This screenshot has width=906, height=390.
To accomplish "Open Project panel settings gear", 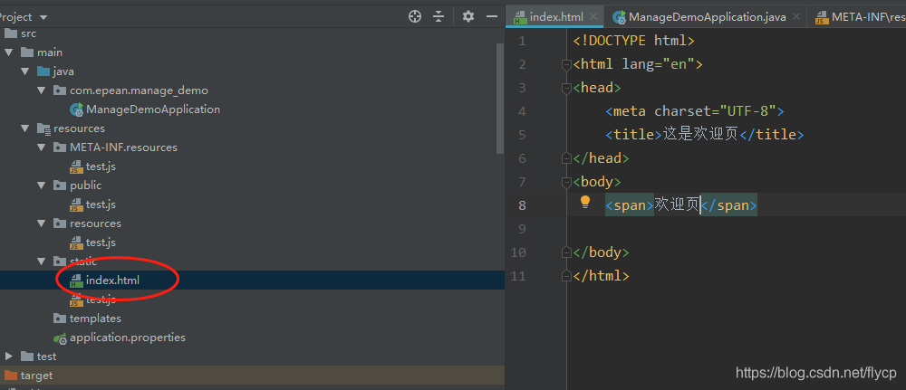I will 468,16.
